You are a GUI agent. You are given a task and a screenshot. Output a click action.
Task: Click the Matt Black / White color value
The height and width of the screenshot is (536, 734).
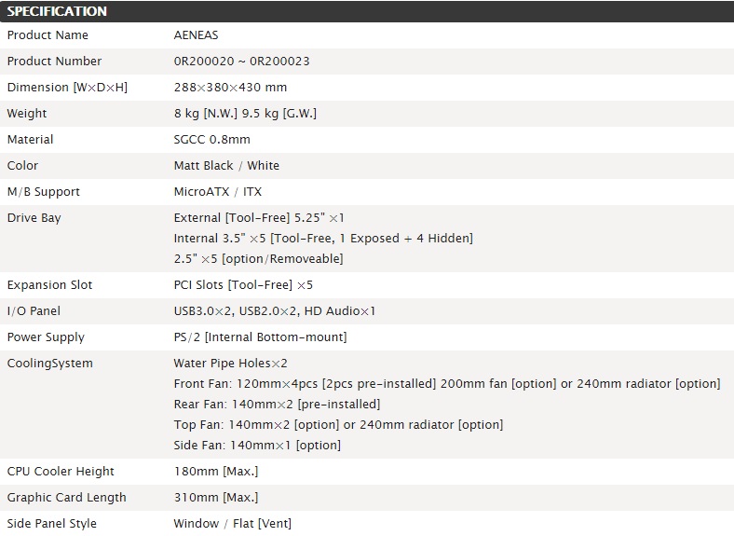[226, 166]
